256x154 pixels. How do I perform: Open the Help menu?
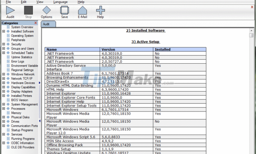81,2
